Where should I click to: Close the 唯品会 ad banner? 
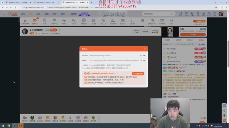coord(205,29)
